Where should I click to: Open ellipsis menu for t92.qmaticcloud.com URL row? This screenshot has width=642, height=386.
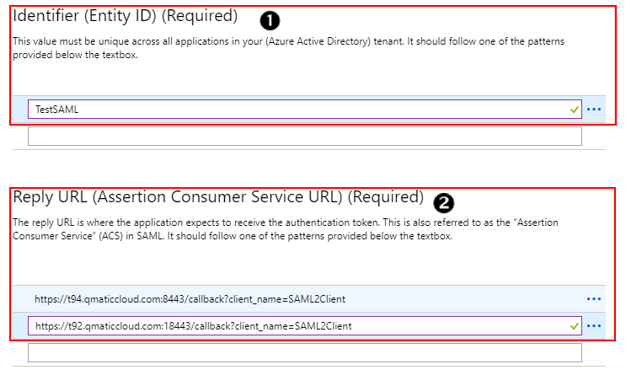[594, 325]
